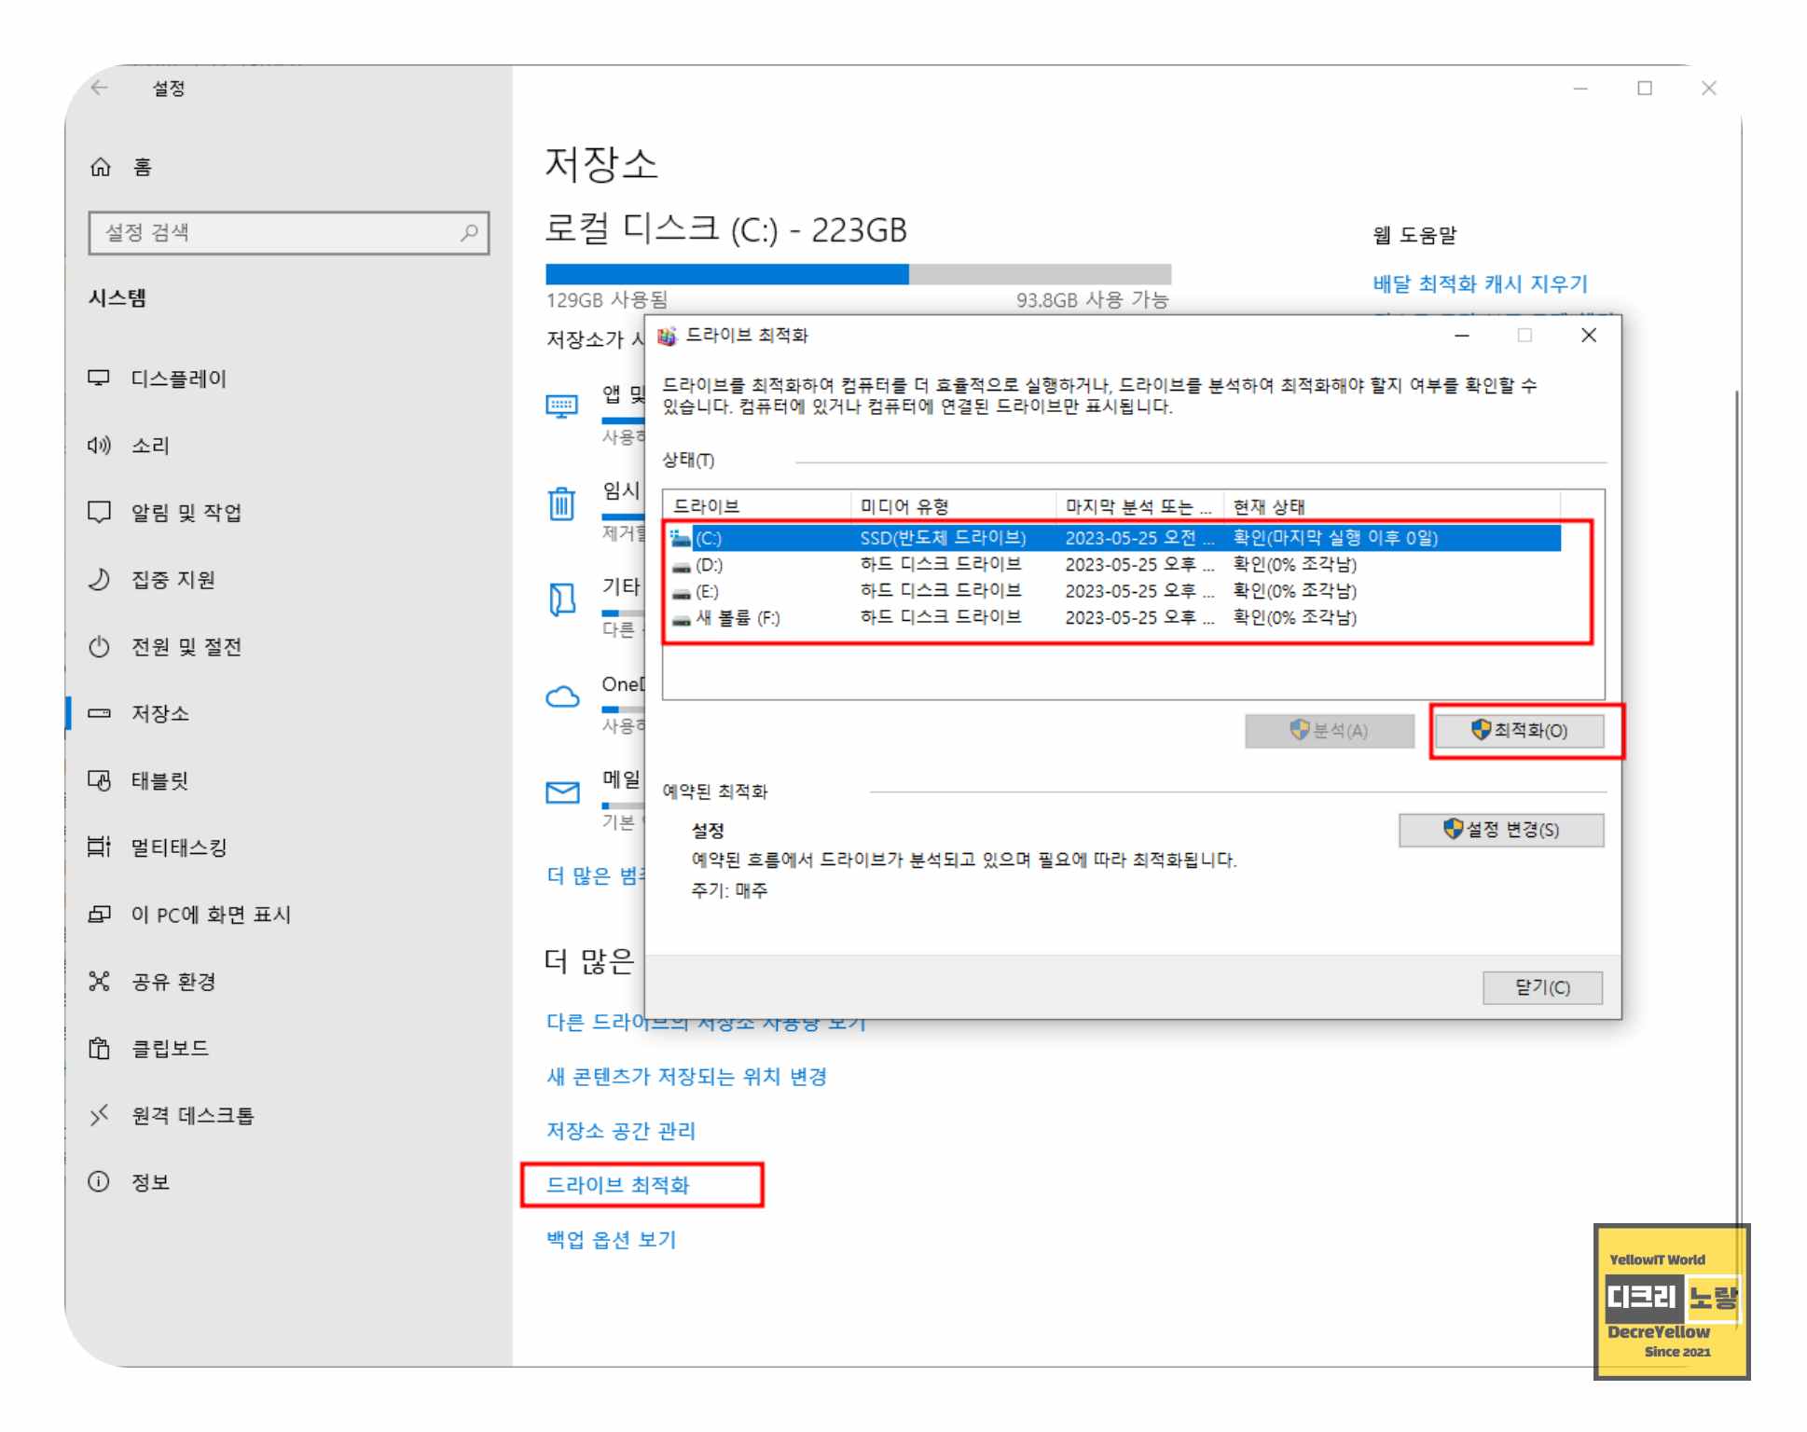Click the temporary files trash icon

[x=561, y=503]
